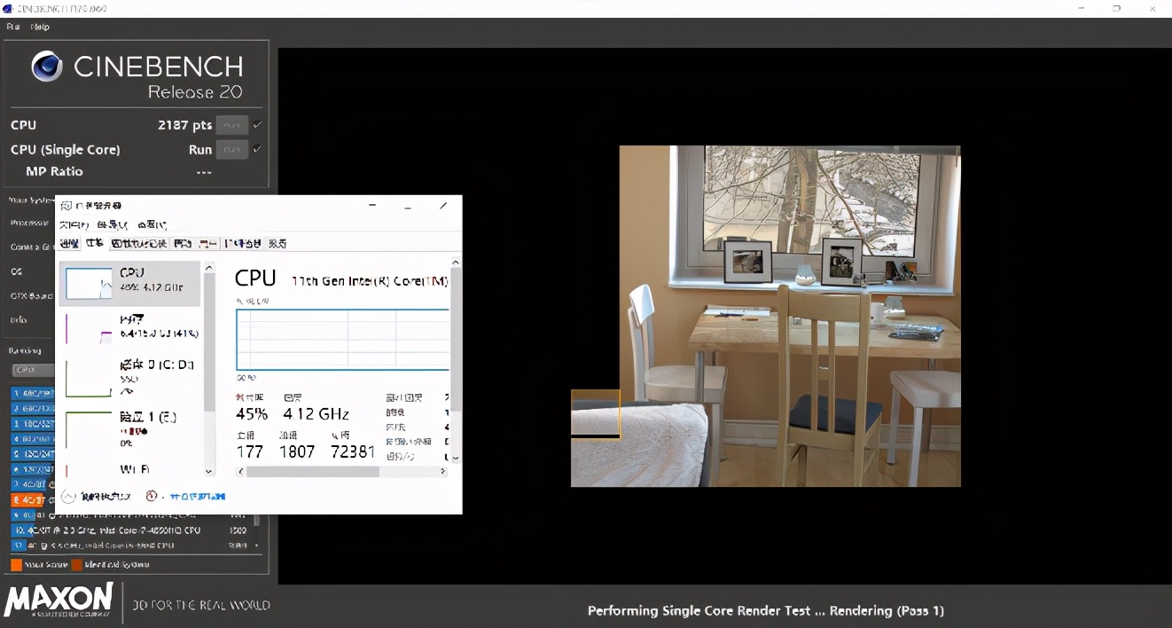Click the scroll-up arrow of the CPU details pane
Viewport: 1172px width, 628px height.
pos(456,263)
